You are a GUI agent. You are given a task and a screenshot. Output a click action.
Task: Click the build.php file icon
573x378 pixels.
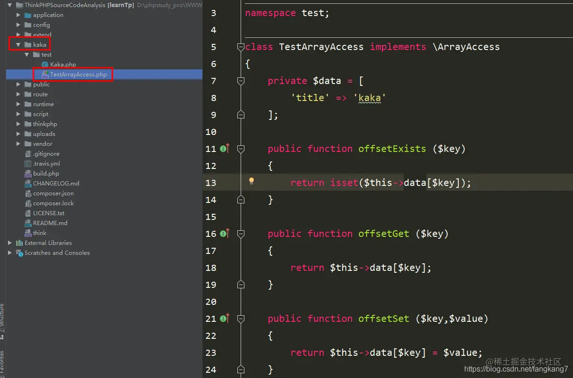(28, 174)
